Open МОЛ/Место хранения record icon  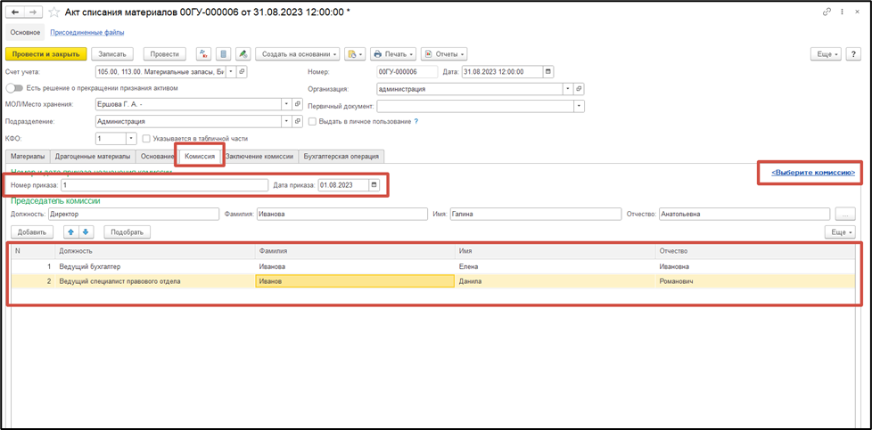click(298, 104)
